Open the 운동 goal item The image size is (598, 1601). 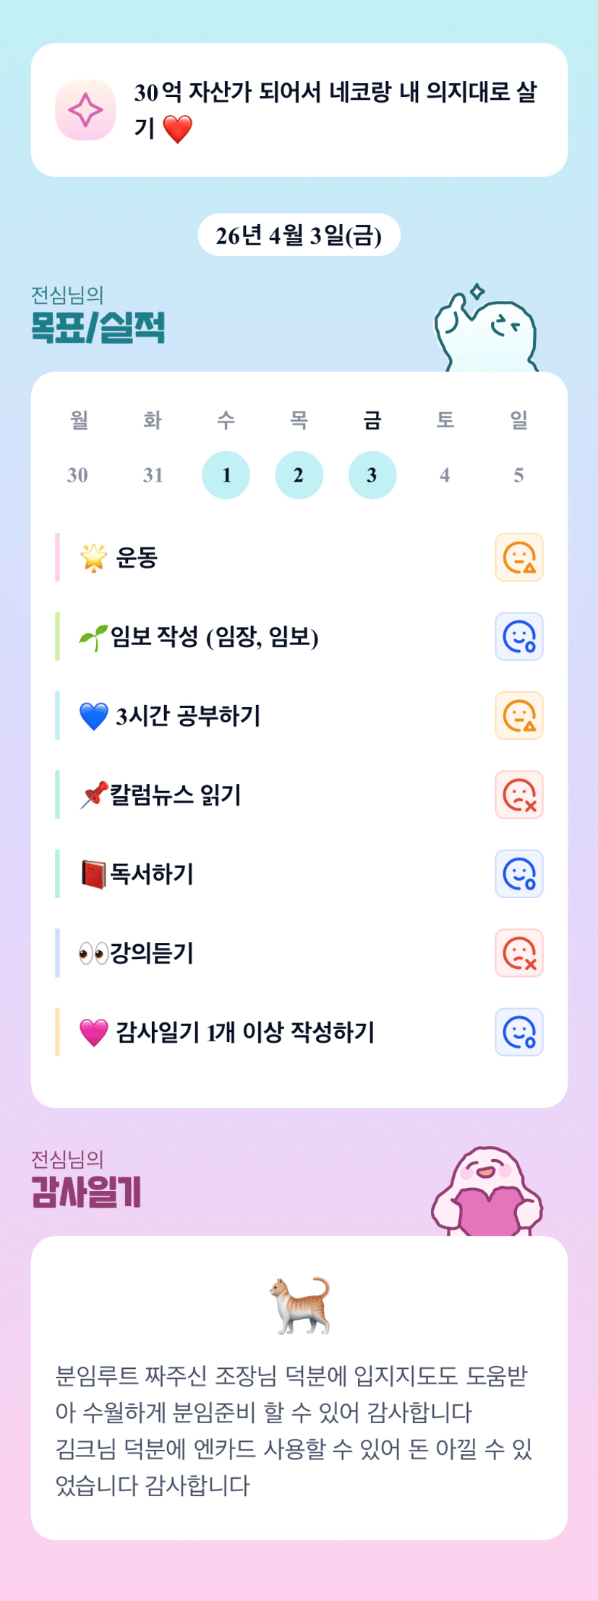[x=136, y=558]
